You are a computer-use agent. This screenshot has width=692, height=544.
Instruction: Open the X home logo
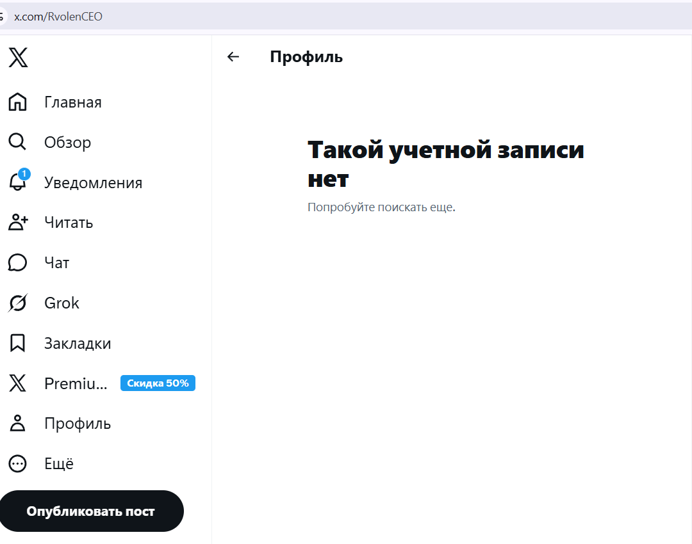click(18, 58)
